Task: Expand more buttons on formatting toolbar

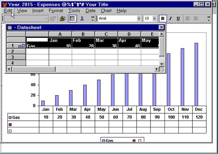Action: pyautogui.click(x=209, y=19)
